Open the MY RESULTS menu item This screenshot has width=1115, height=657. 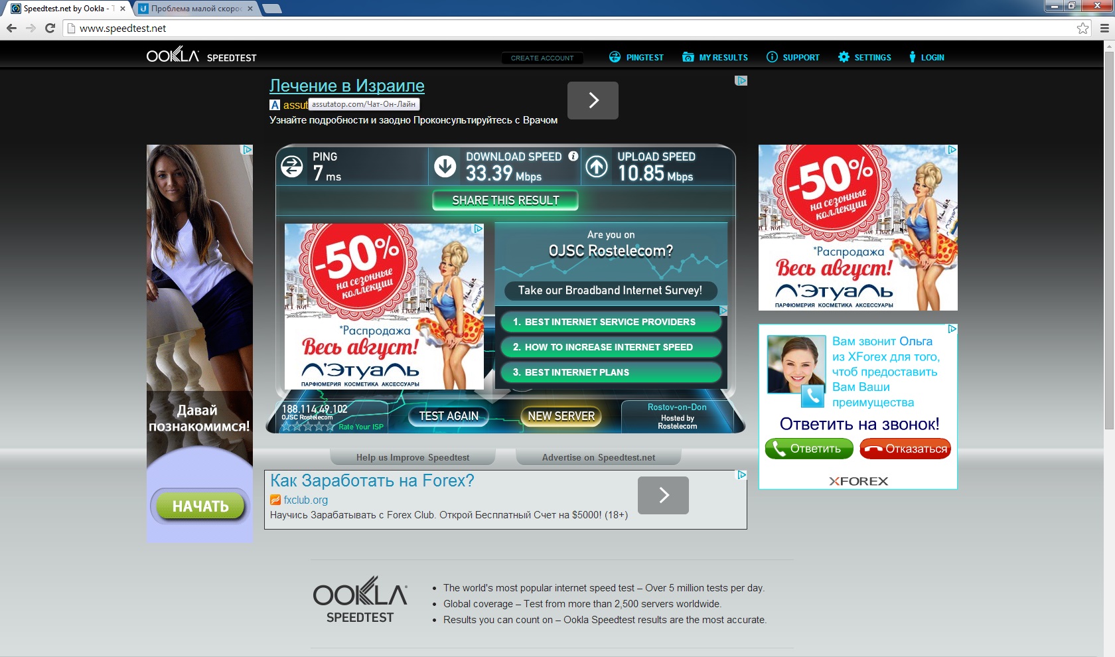pos(723,58)
